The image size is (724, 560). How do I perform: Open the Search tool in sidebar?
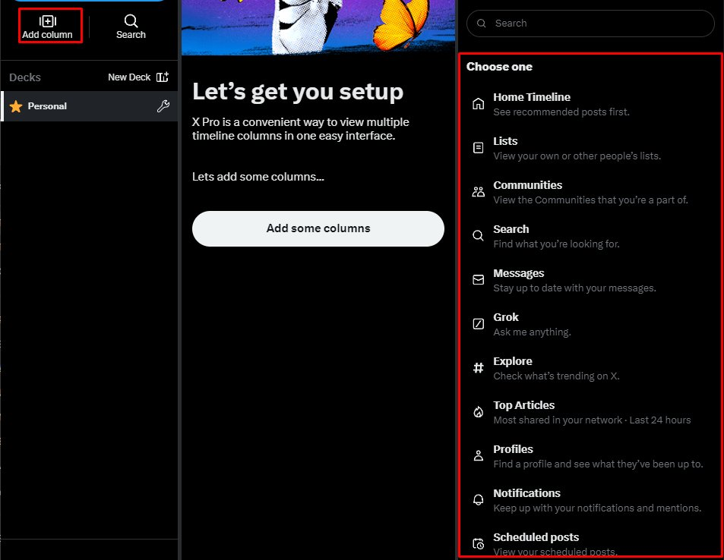131,27
